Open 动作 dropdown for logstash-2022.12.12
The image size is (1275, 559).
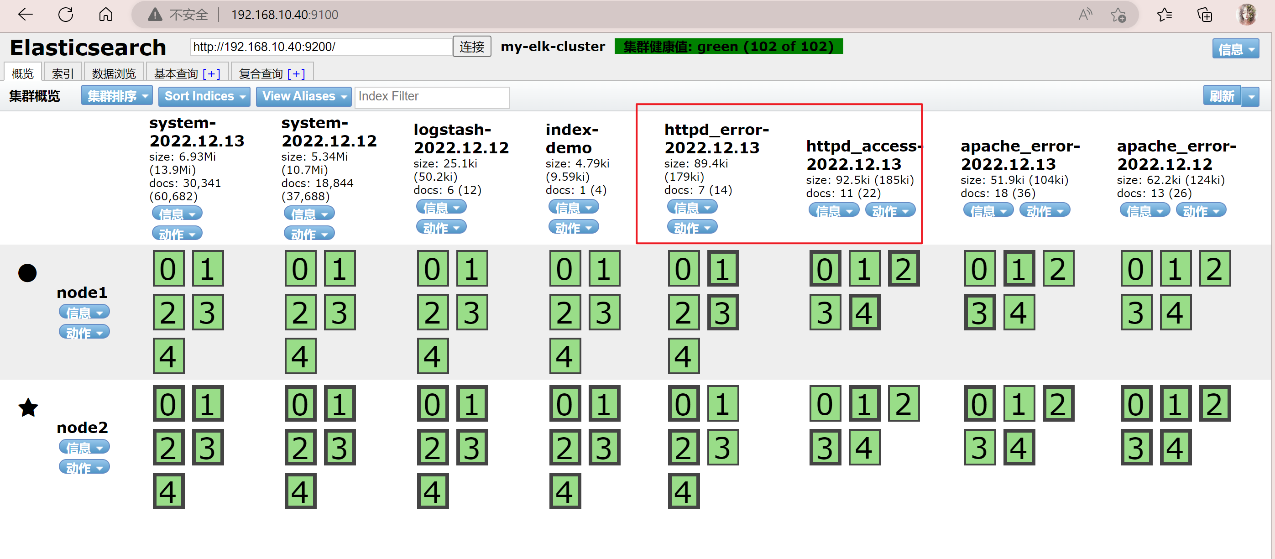coord(441,227)
